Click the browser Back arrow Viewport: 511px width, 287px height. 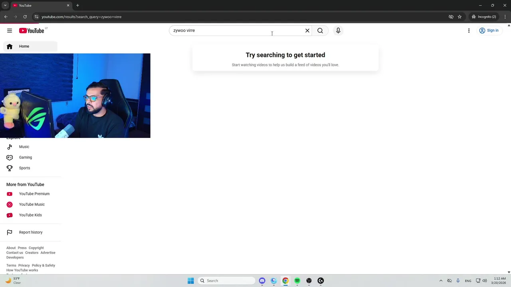[x=6, y=17]
